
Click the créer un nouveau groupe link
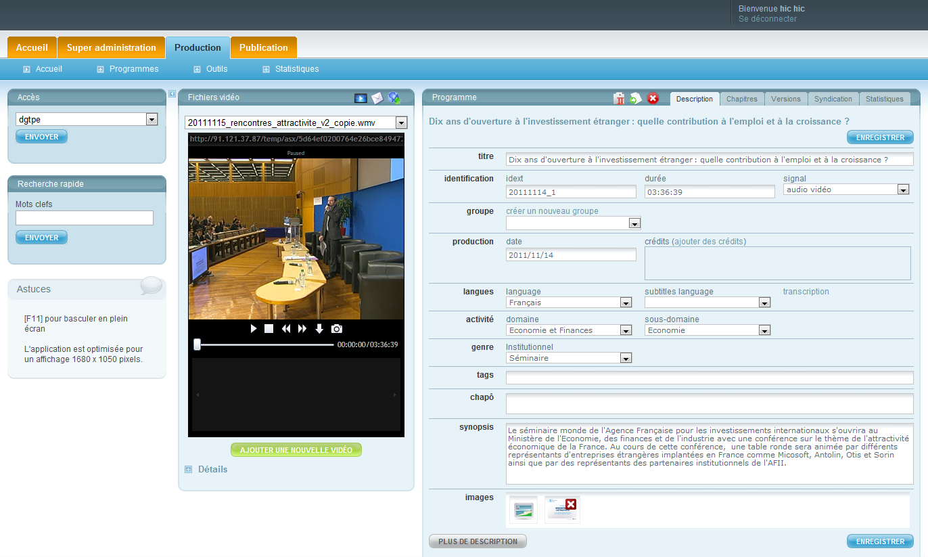click(552, 211)
